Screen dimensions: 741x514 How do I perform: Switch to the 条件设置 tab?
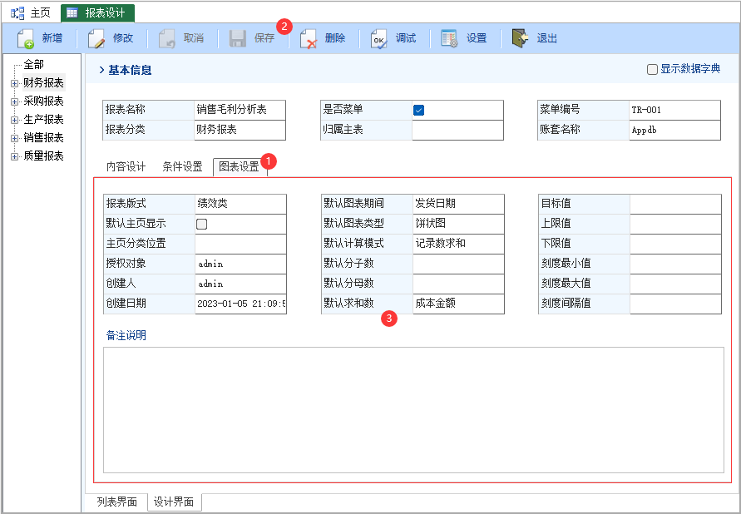(182, 167)
